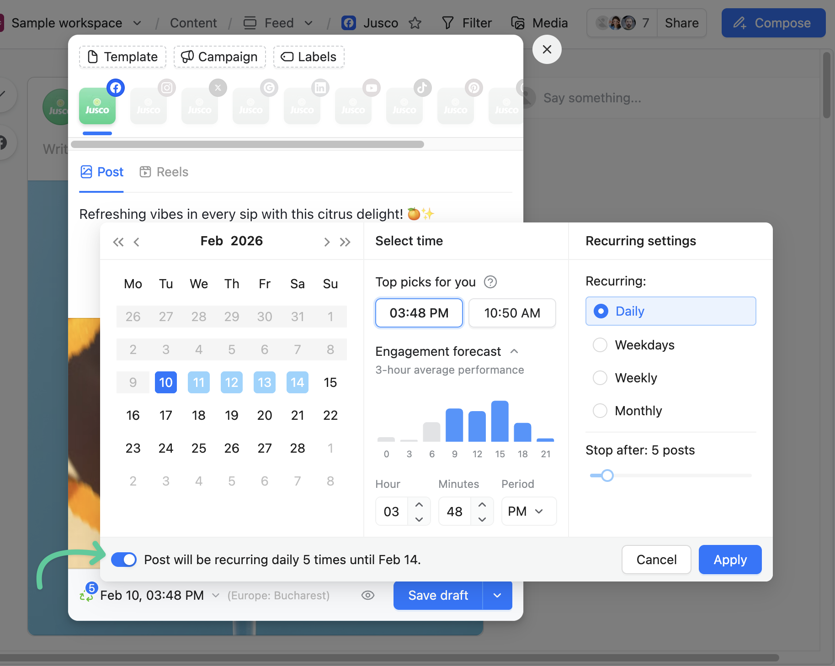Switch to the Reels tab

164,172
